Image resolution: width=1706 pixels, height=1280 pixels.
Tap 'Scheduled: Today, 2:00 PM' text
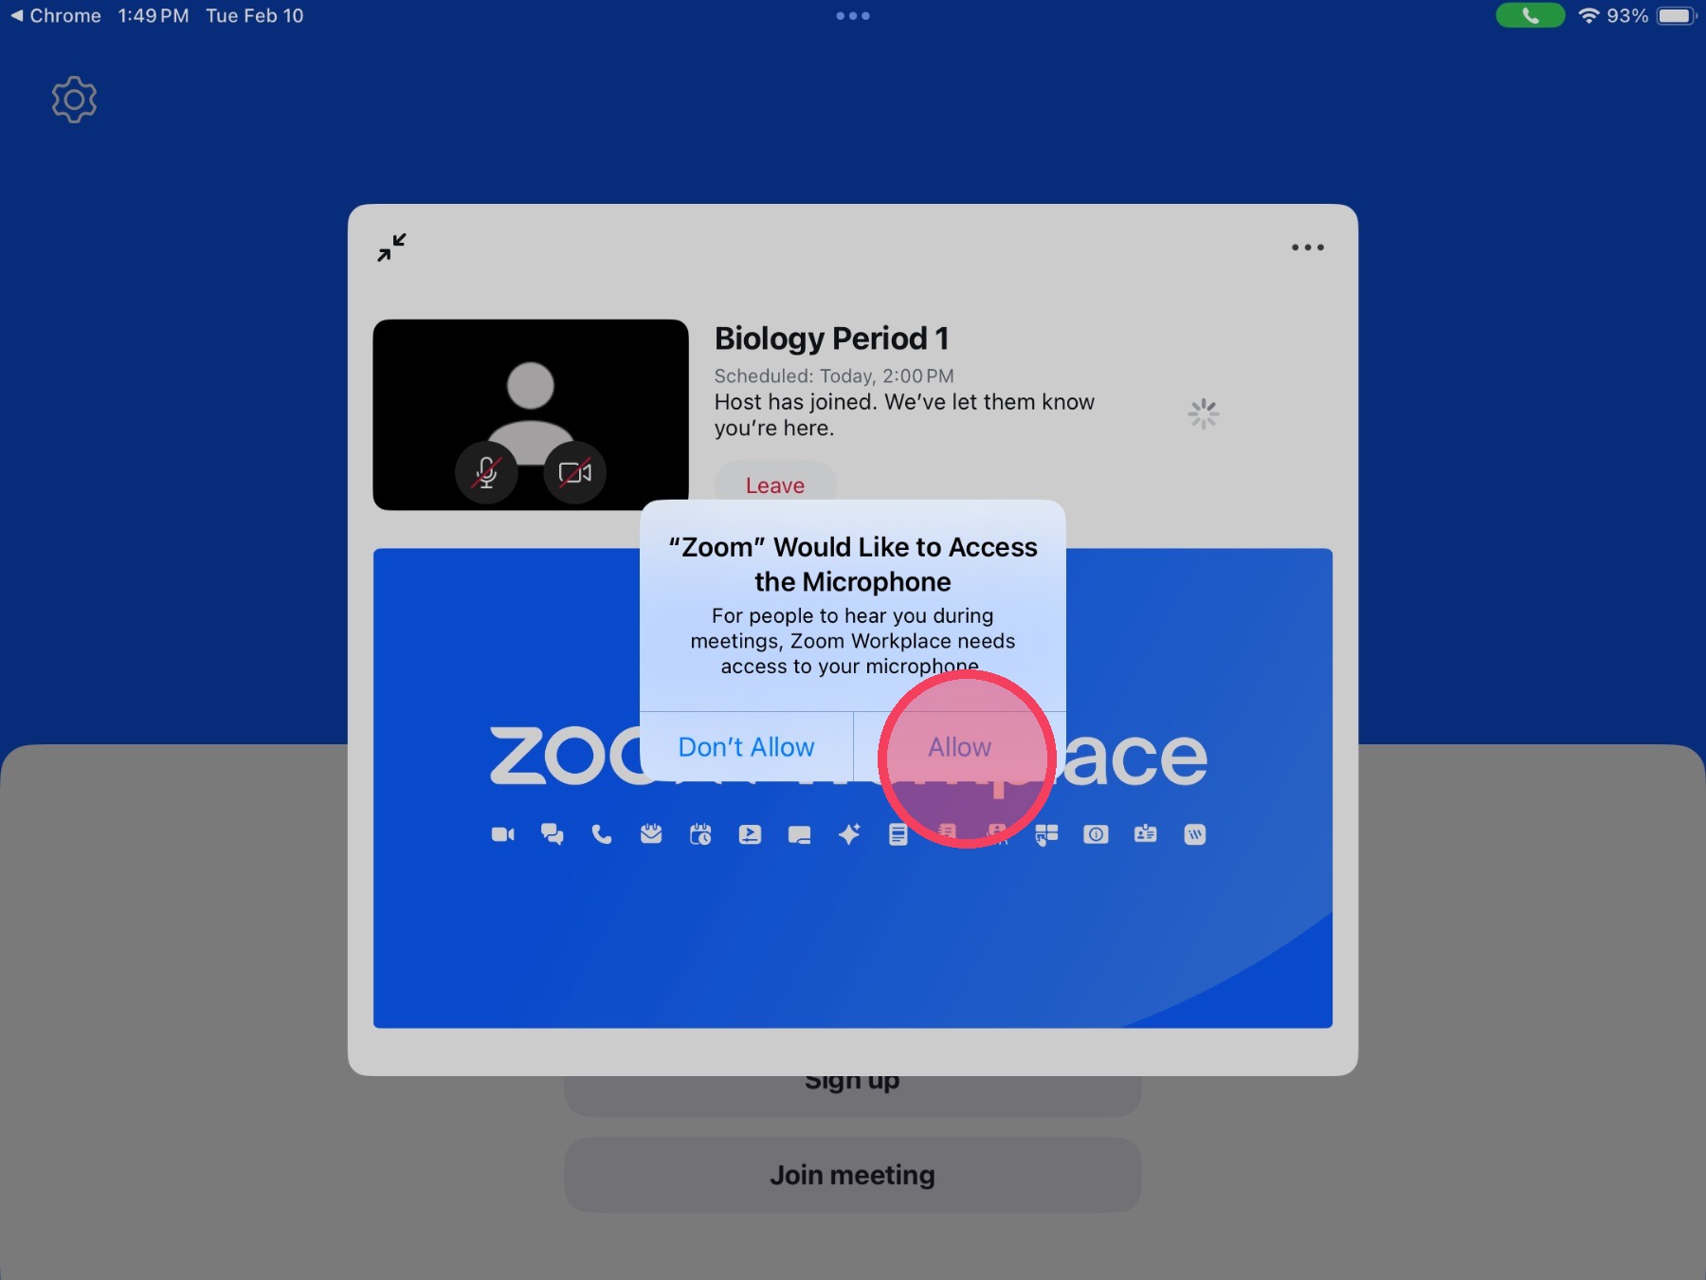(x=834, y=376)
